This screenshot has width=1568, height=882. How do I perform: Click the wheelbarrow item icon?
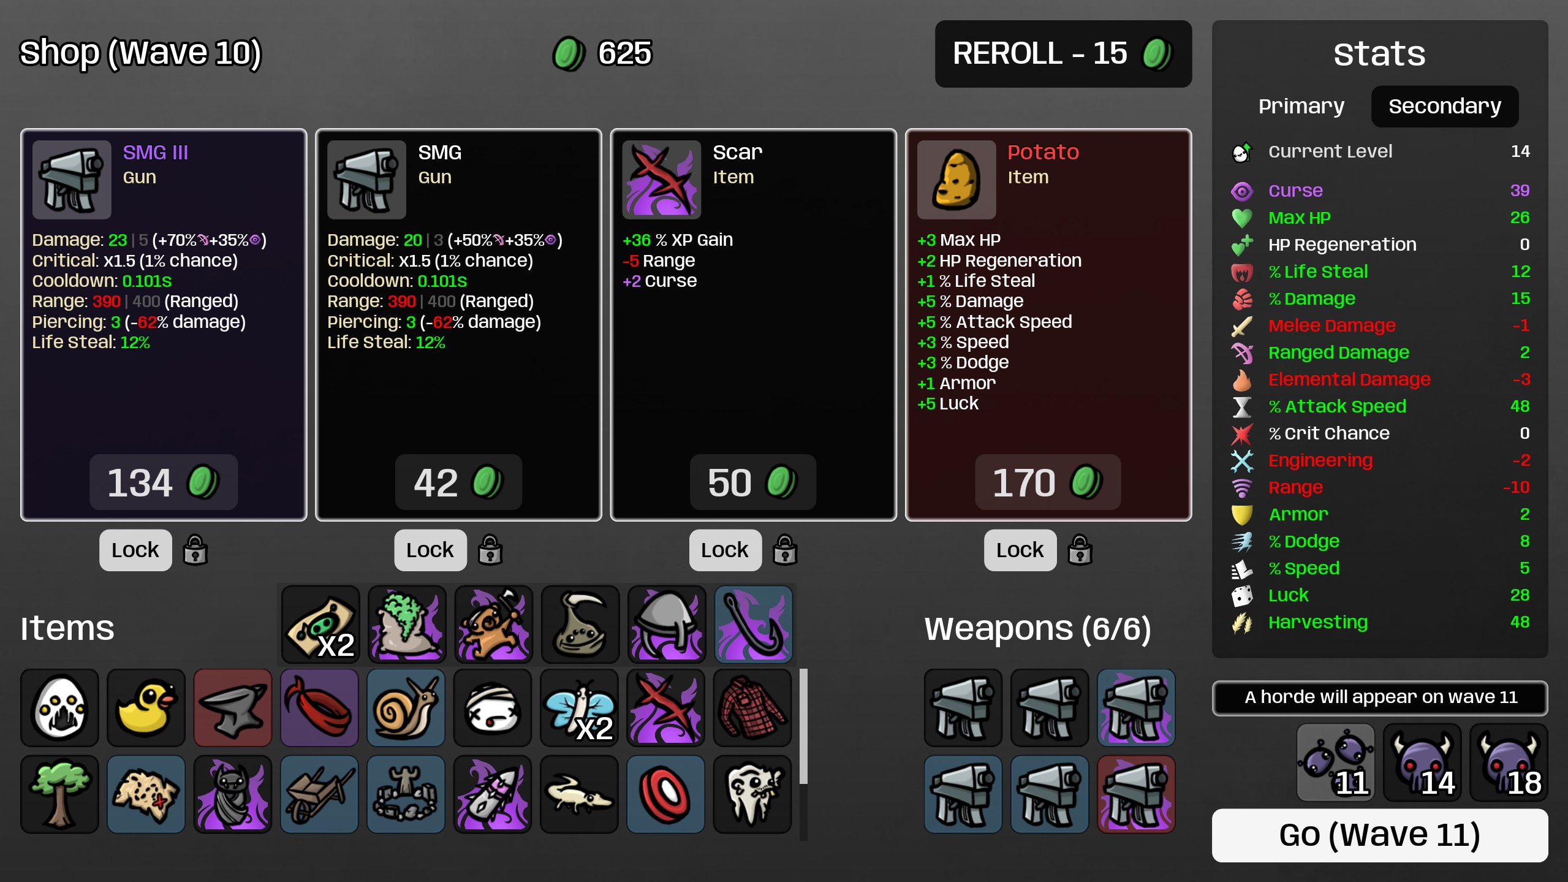coord(319,794)
